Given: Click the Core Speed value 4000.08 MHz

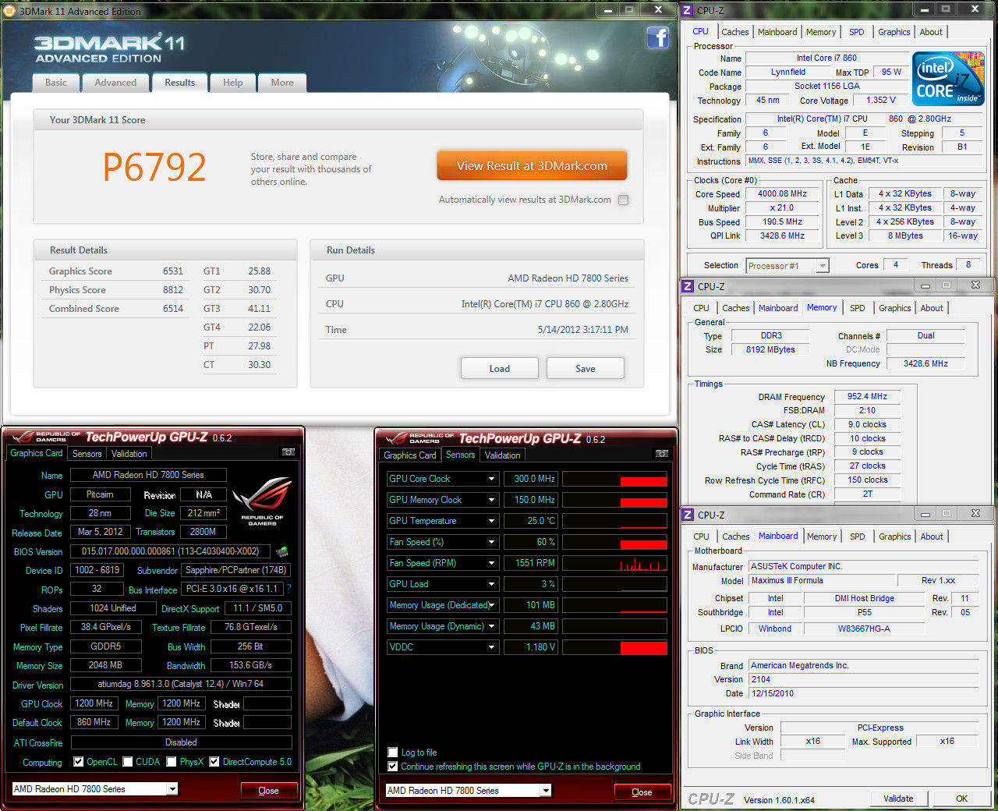Looking at the screenshot, I should pos(782,194).
